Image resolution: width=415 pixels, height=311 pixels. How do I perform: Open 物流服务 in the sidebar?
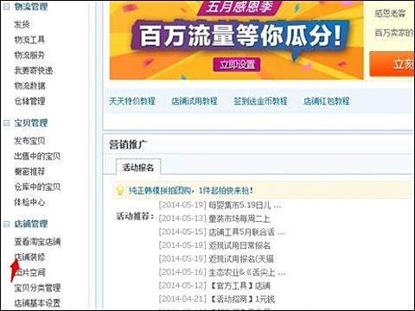[29, 55]
